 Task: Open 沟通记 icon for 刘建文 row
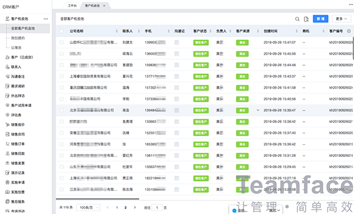(176, 42)
